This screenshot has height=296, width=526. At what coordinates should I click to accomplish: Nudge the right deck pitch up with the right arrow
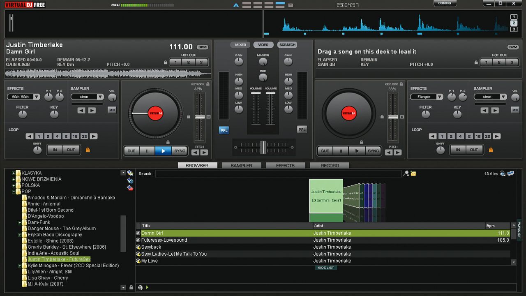tap(398, 153)
